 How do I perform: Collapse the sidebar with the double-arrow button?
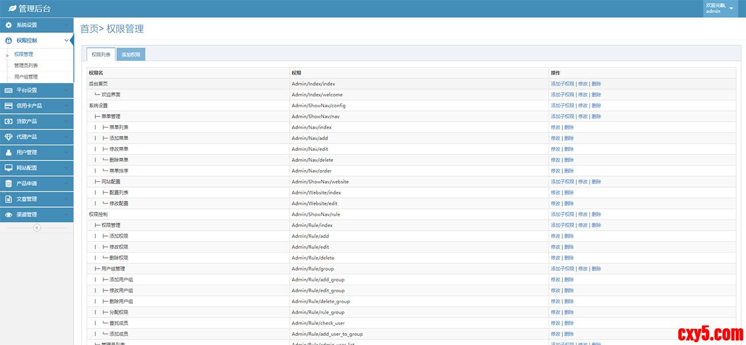[37, 228]
